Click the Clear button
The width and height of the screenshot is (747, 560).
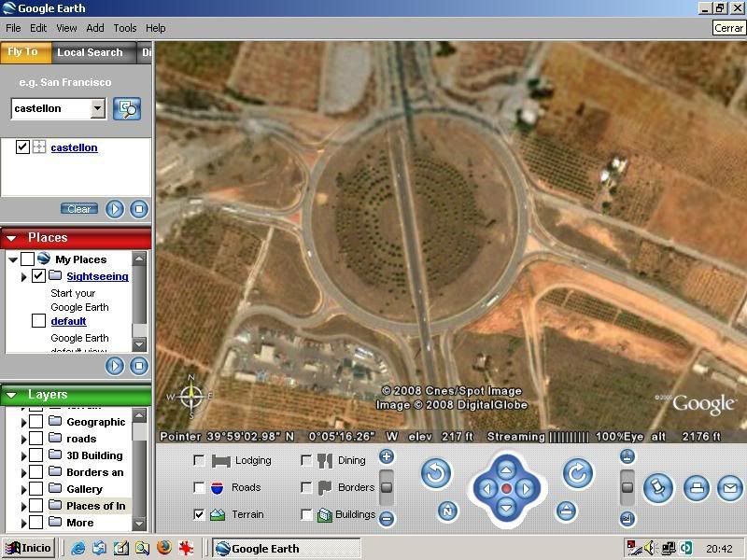coord(79,209)
